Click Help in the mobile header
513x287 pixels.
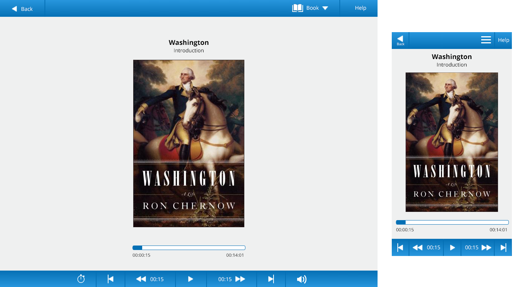[x=503, y=40]
